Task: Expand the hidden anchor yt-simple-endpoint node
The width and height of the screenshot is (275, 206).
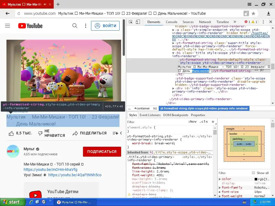Action: click(173, 30)
